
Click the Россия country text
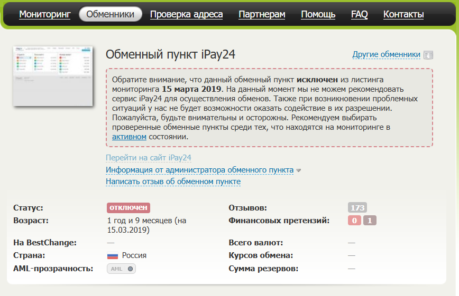(x=134, y=255)
